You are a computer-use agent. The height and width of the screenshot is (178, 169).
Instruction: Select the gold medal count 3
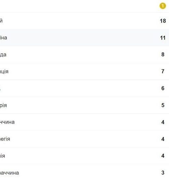click(x=163, y=173)
